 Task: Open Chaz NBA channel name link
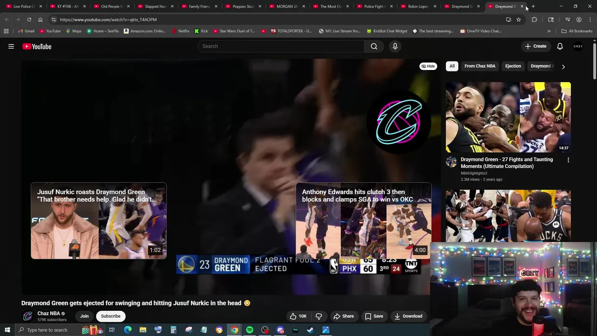click(x=49, y=314)
